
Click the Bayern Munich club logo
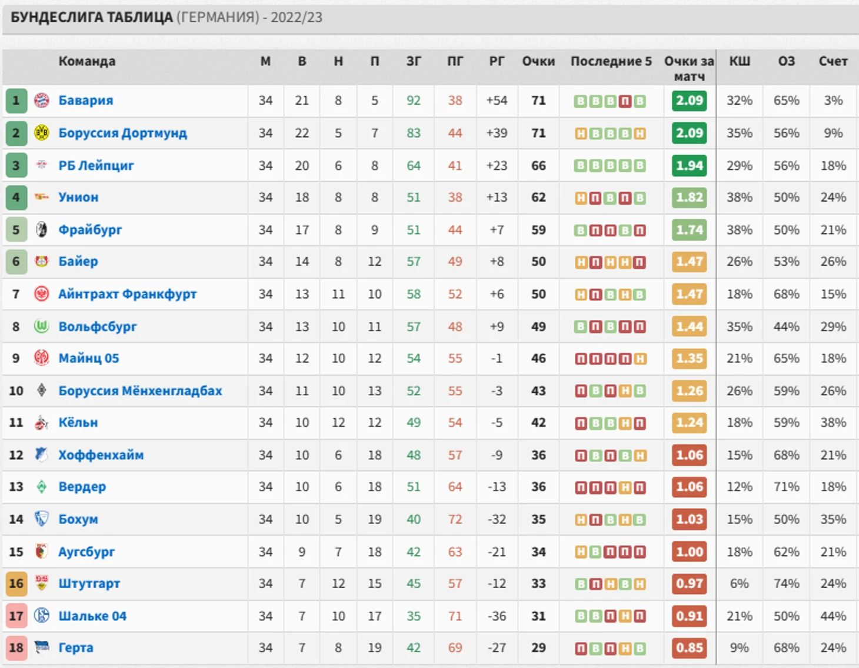click(41, 101)
